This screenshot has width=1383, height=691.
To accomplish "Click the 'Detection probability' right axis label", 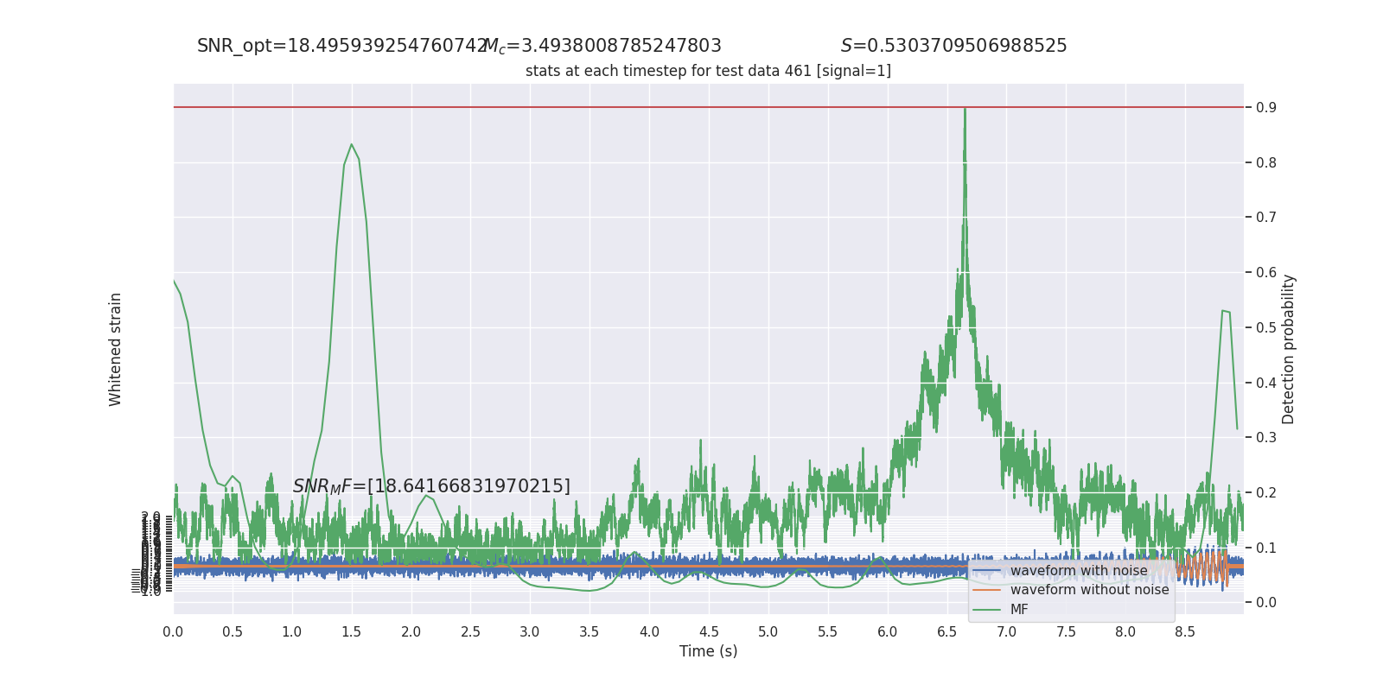I will (1289, 349).
